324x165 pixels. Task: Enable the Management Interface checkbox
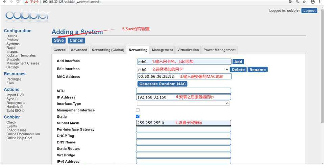pyautogui.click(x=138, y=110)
